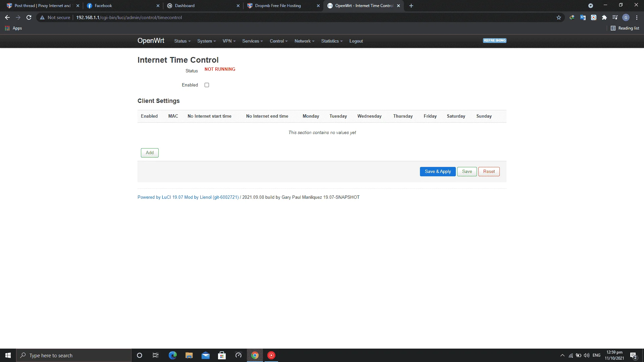644x362 pixels.
Task: Reload the page with the refresh icon
Action: (x=29, y=17)
